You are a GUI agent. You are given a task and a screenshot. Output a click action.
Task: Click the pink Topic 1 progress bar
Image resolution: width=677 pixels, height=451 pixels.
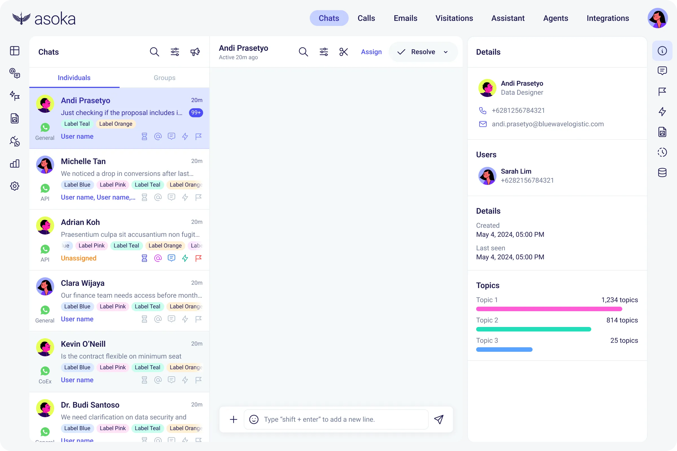tap(549, 309)
